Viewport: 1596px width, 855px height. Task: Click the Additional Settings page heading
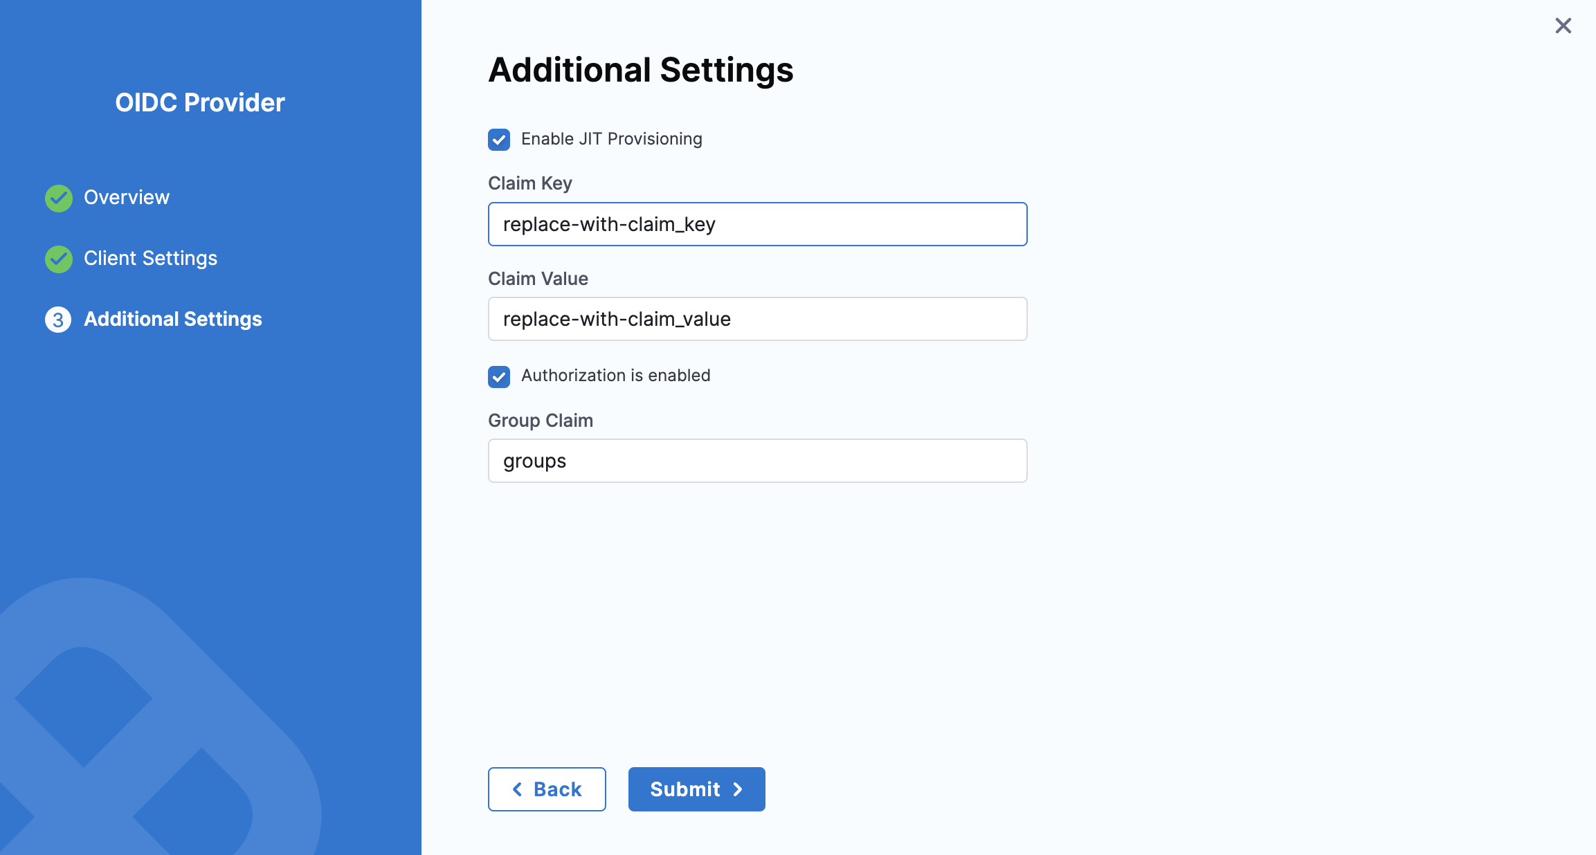point(641,69)
